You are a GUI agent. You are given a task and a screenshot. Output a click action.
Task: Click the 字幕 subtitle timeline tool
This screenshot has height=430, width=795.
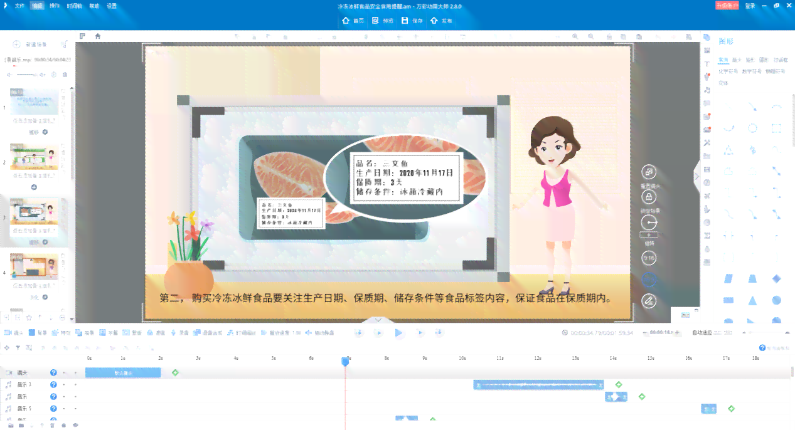(x=109, y=333)
